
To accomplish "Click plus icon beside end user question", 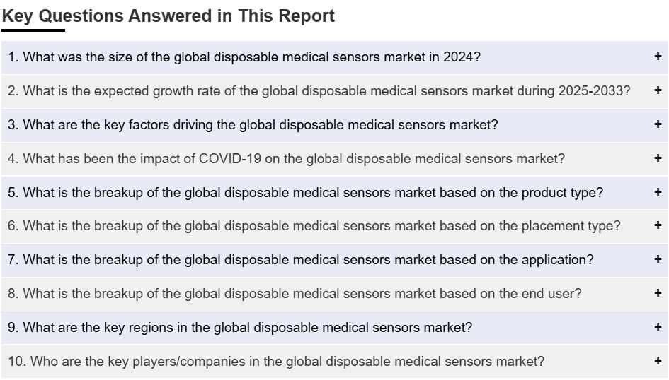I will click(658, 292).
